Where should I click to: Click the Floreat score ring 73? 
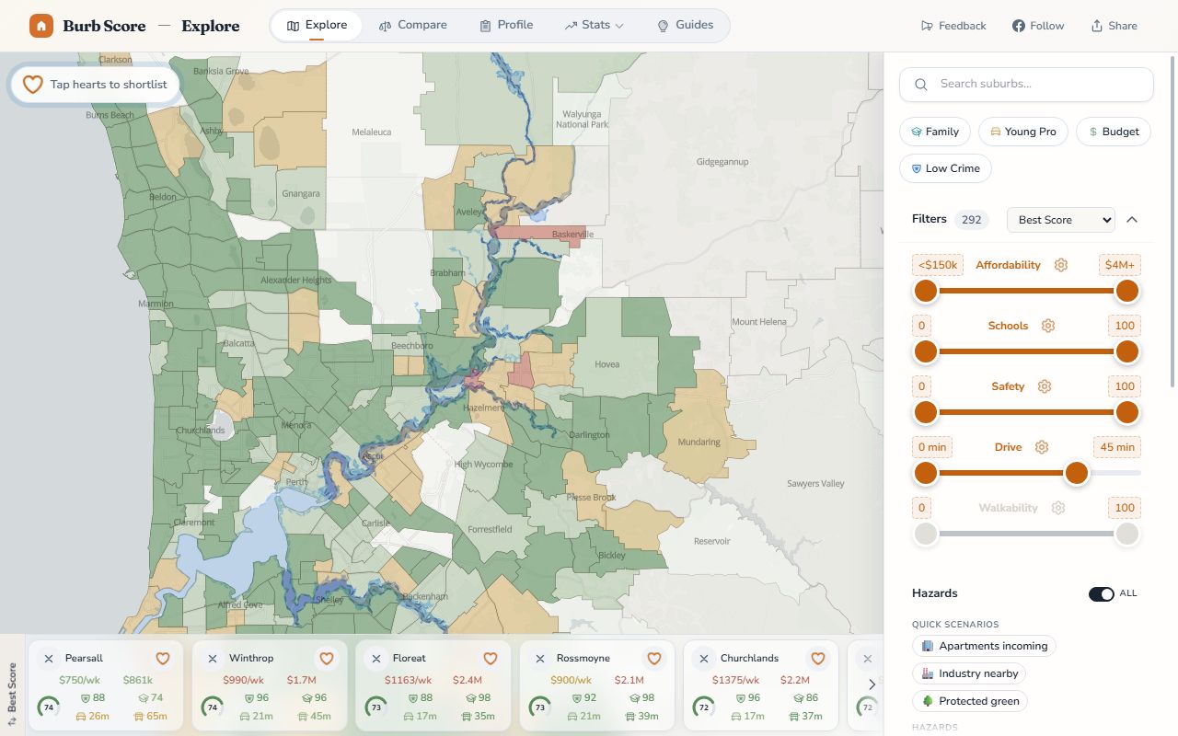point(376,707)
